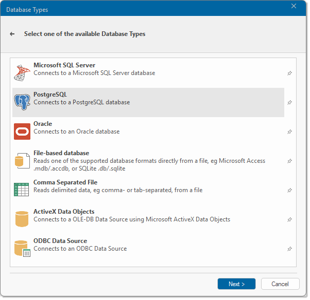Click the File-based database icon
310x300 pixels.
(22, 161)
